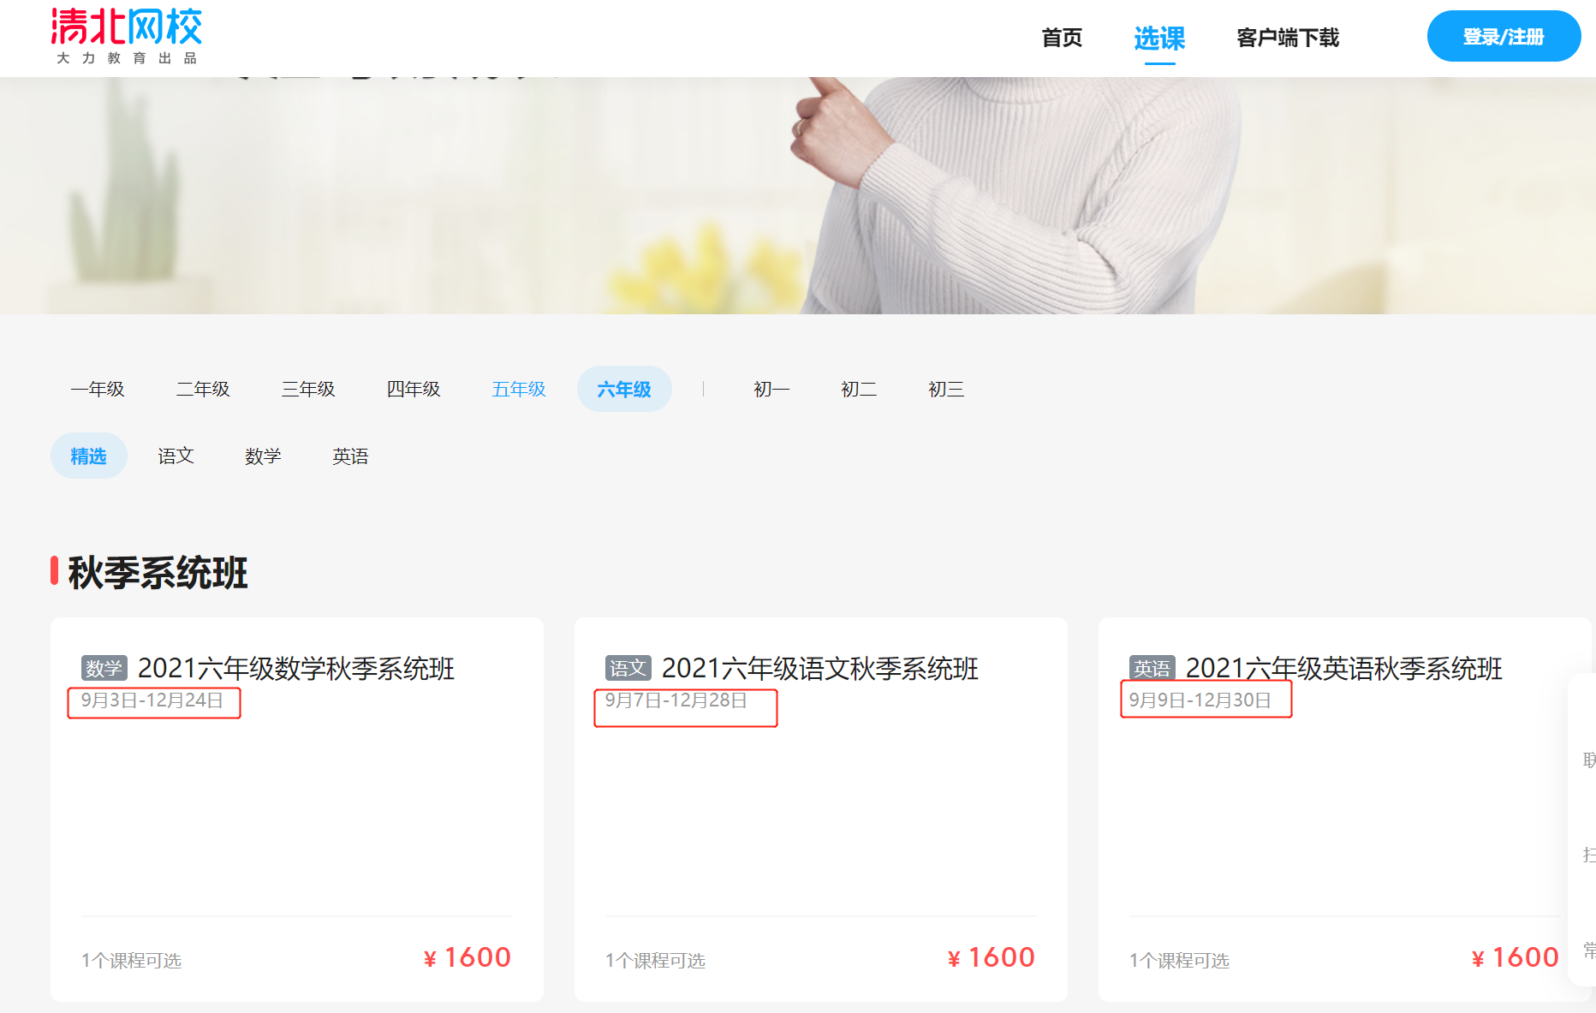Viewport: 1596px width, 1013px height.
Task: Switch to the 五年级 grade tab
Action: tap(519, 389)
